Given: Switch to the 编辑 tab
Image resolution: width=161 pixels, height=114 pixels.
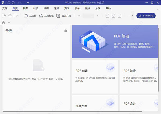Looking at the screenshot, I should coord(46,8).
